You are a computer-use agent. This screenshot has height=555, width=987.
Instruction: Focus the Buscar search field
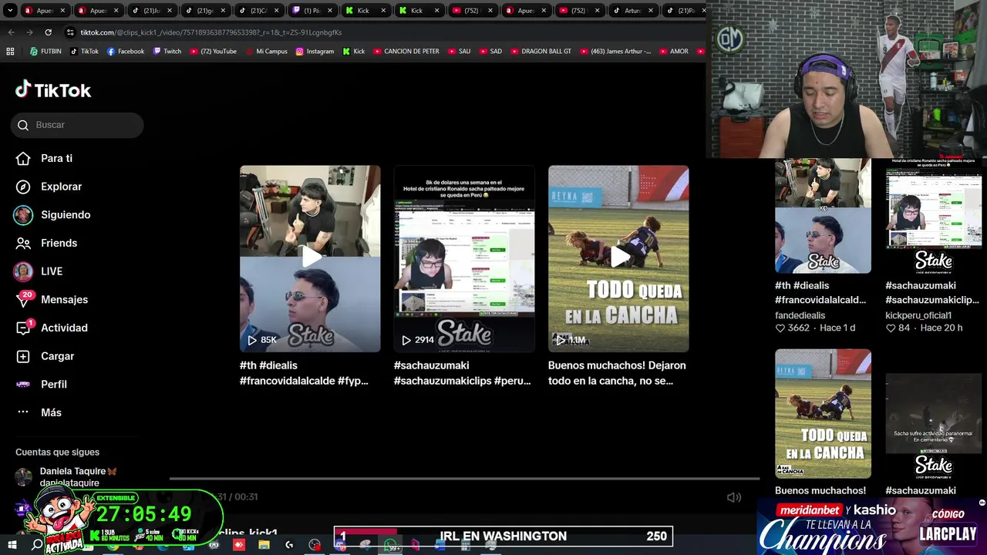[77, 125]
